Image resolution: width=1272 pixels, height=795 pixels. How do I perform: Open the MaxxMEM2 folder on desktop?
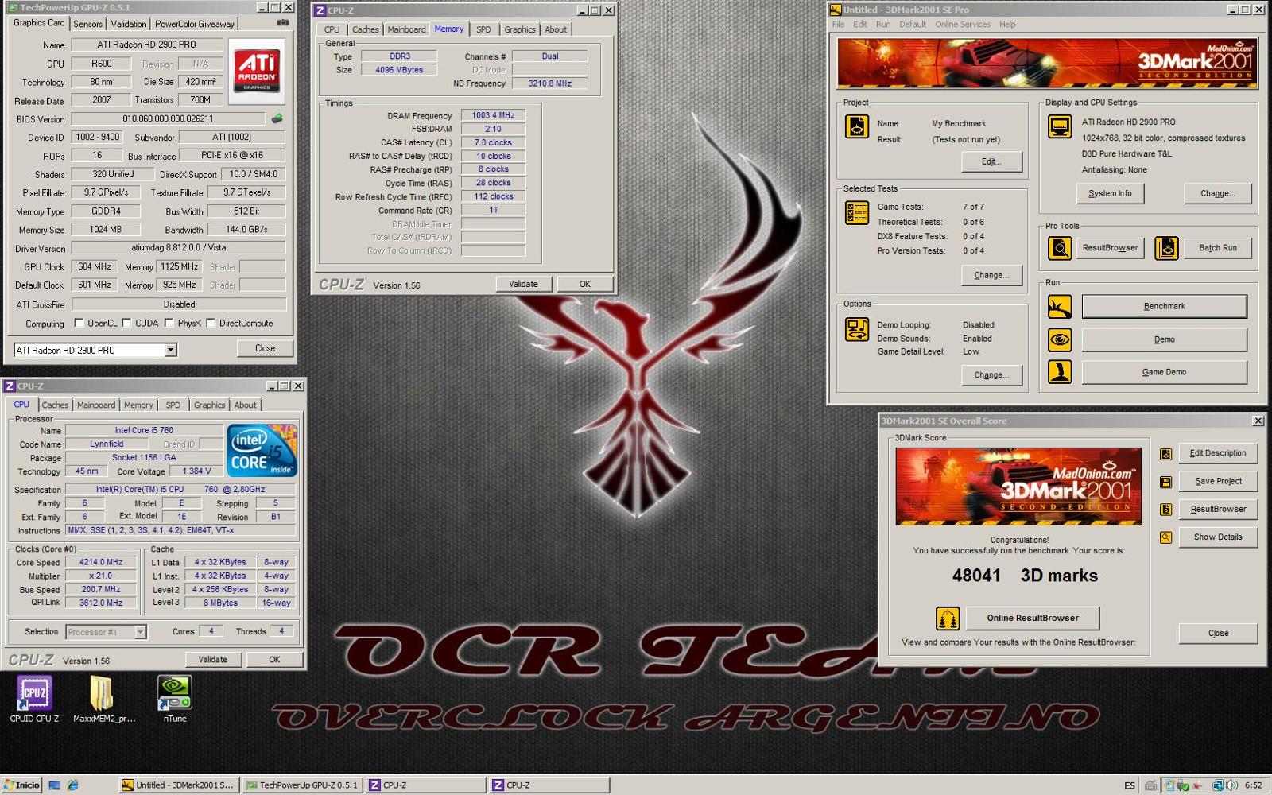[104, 700]
